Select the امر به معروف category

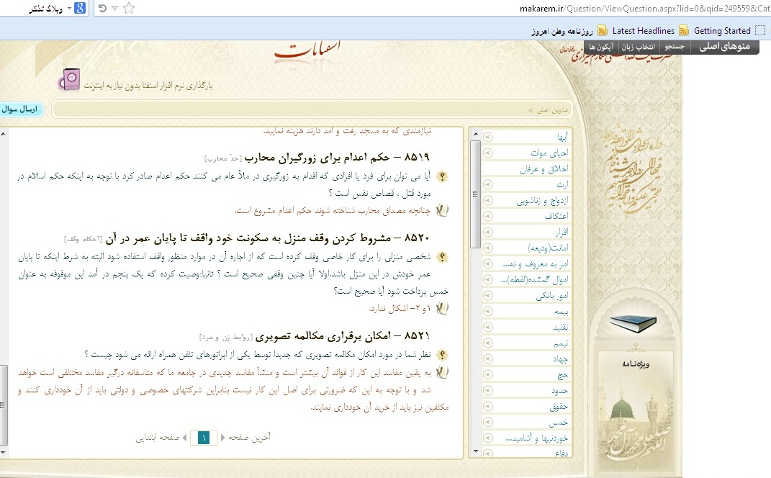[x=535, y=263]
